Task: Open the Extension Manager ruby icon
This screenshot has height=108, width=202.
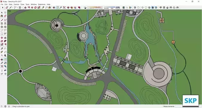Action: tap(79, 8)
